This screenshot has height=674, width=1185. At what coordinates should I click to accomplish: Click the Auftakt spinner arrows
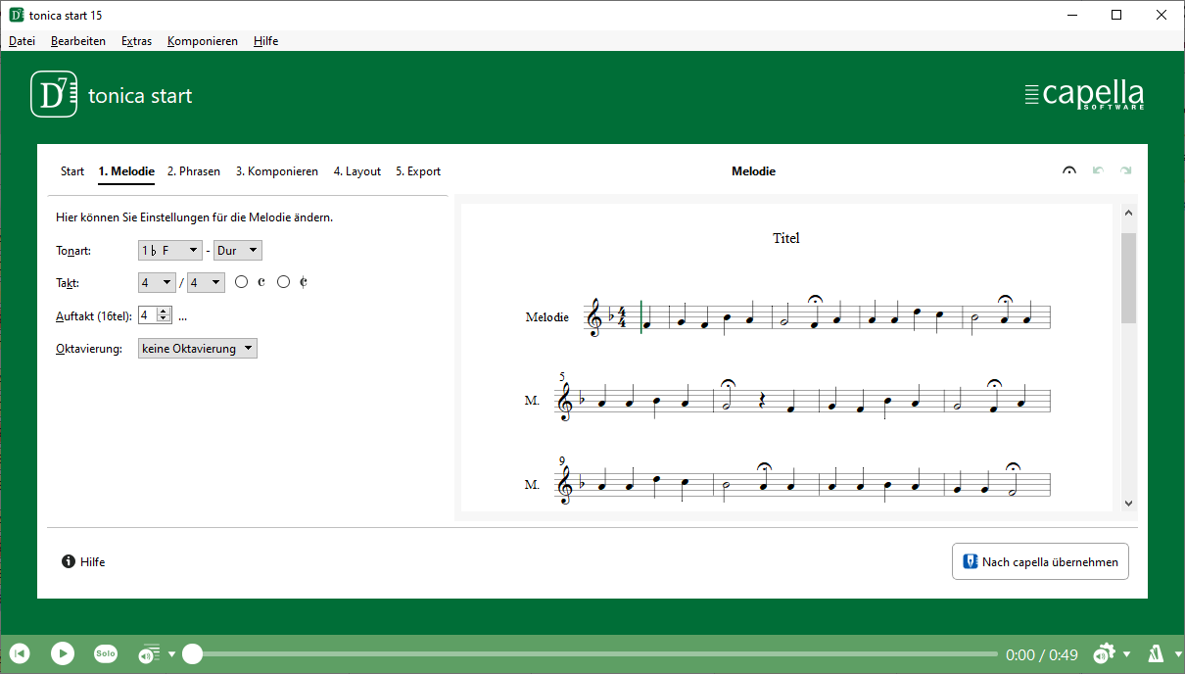164,315
